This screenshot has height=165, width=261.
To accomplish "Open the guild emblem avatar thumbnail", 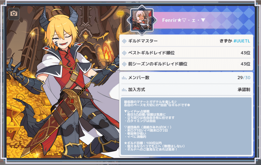I will [142, 20].
